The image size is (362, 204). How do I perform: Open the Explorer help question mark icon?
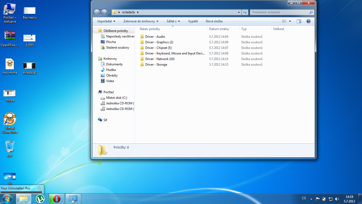[x=308, y=21]
